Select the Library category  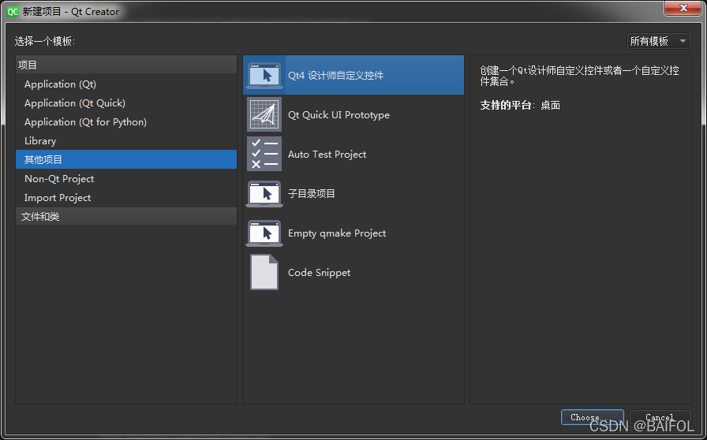pyautogui.click(x=126, y=141)
